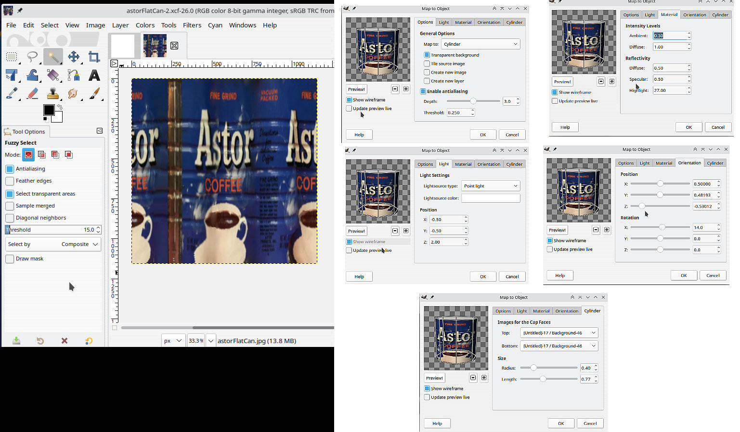Screen dimensions: 740x432
Task: Open Tool Options tab configuration menu
Action: click(100, 131)
